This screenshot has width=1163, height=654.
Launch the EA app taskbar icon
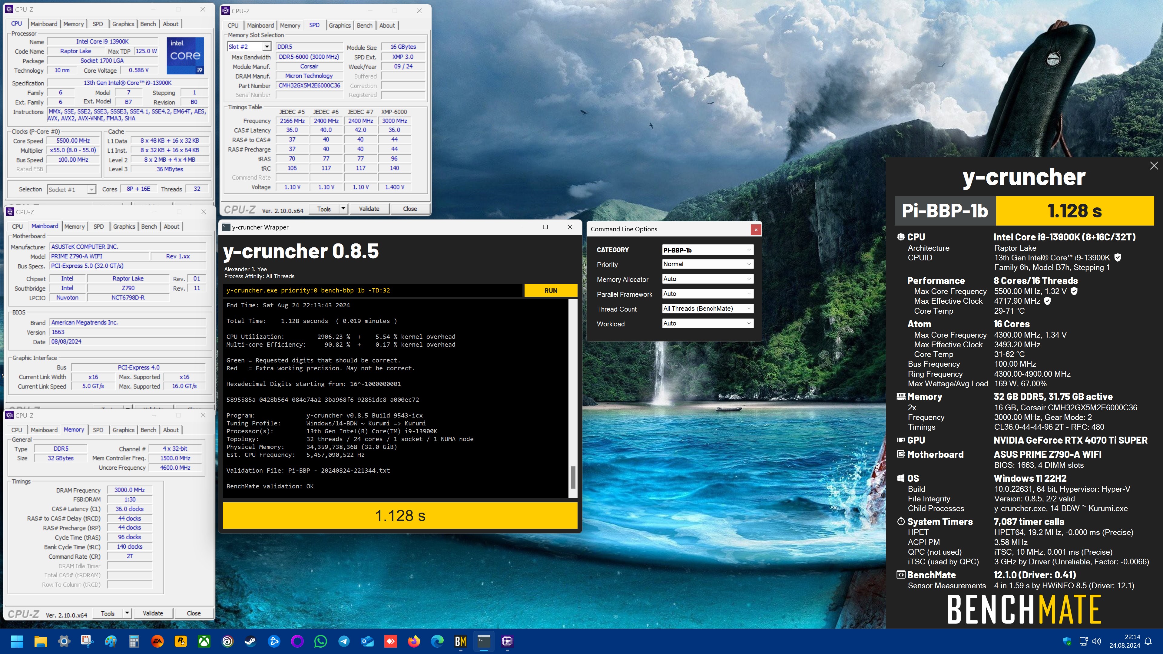click(157, 641)
